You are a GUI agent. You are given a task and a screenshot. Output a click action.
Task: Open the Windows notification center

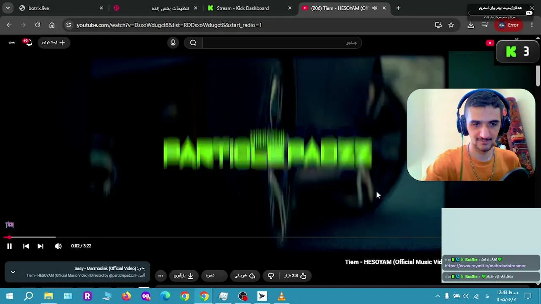527,296
